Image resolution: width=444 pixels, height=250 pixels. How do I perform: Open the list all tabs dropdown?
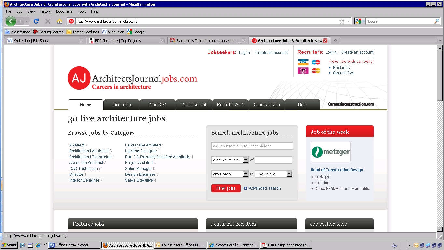point(440,41)
